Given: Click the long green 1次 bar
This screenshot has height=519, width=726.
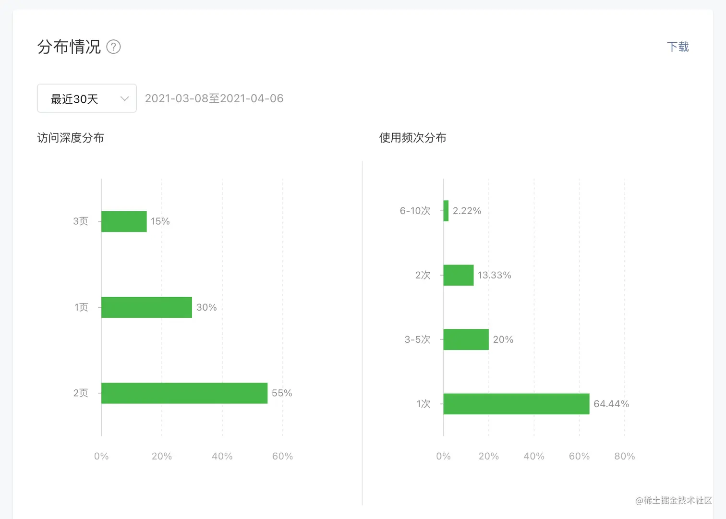Looking at the screenshot, I should [x=516, y=404].
